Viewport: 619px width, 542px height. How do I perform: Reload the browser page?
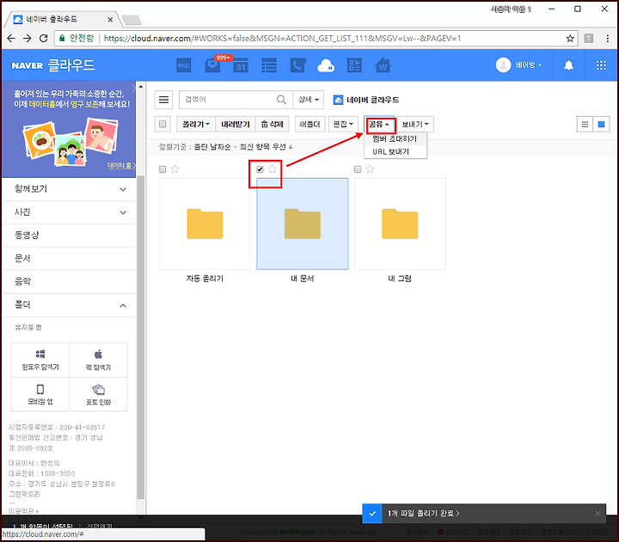click(x=44, y=39)
